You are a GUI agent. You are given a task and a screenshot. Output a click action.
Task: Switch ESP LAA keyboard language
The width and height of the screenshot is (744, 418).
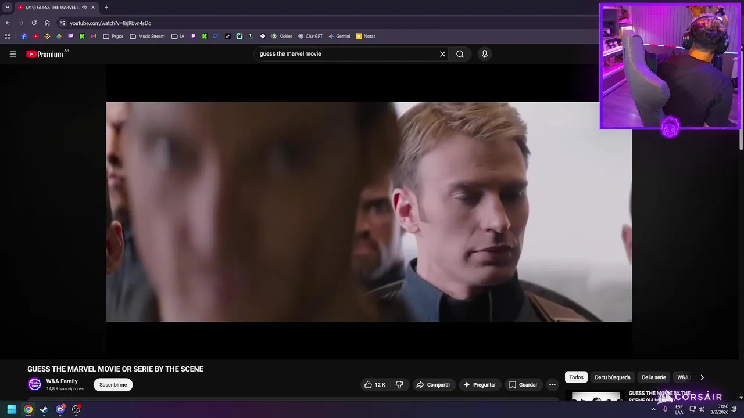(x=679, y=409)
